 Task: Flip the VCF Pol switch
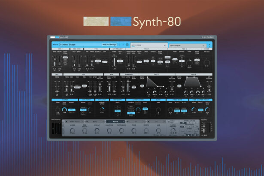click(x=84, y=86)
